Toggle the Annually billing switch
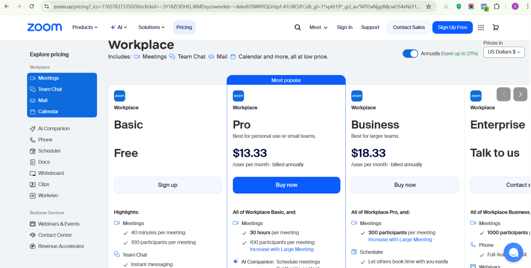Screen dimensions: 531x268 tap(410, 53)
